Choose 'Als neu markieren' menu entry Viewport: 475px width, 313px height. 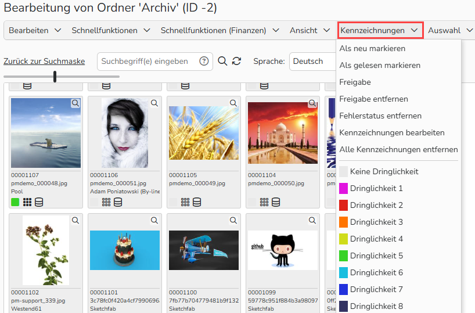coord(399,48)
